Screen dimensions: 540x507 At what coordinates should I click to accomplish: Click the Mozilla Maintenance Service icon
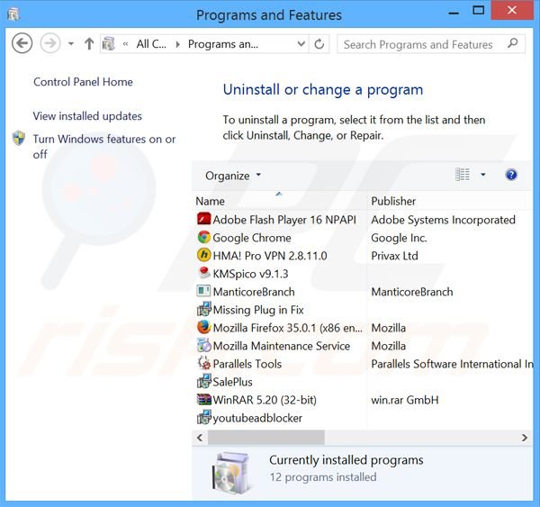(203, 345)
